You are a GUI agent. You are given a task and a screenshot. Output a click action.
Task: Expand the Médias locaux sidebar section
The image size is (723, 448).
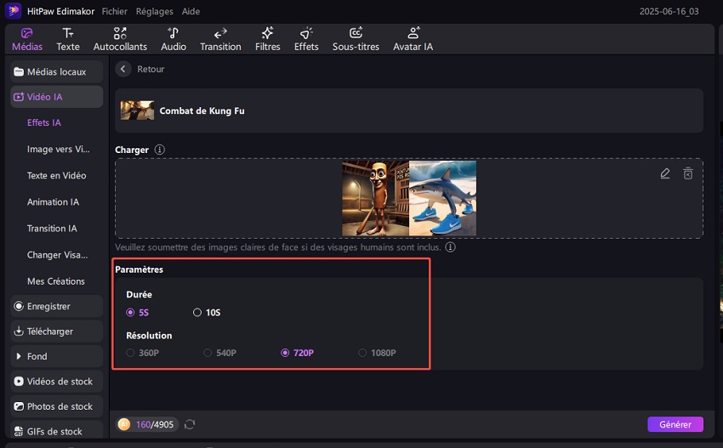pos(57,72)
